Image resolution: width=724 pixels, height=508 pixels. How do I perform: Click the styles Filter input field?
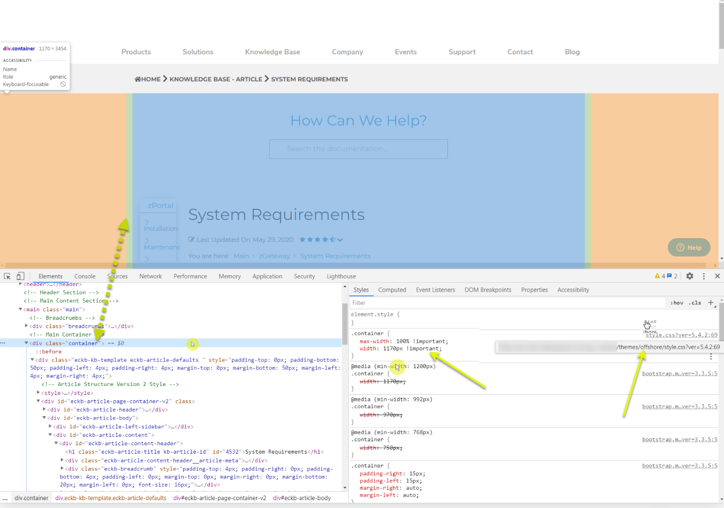click(x=506, y=303)
